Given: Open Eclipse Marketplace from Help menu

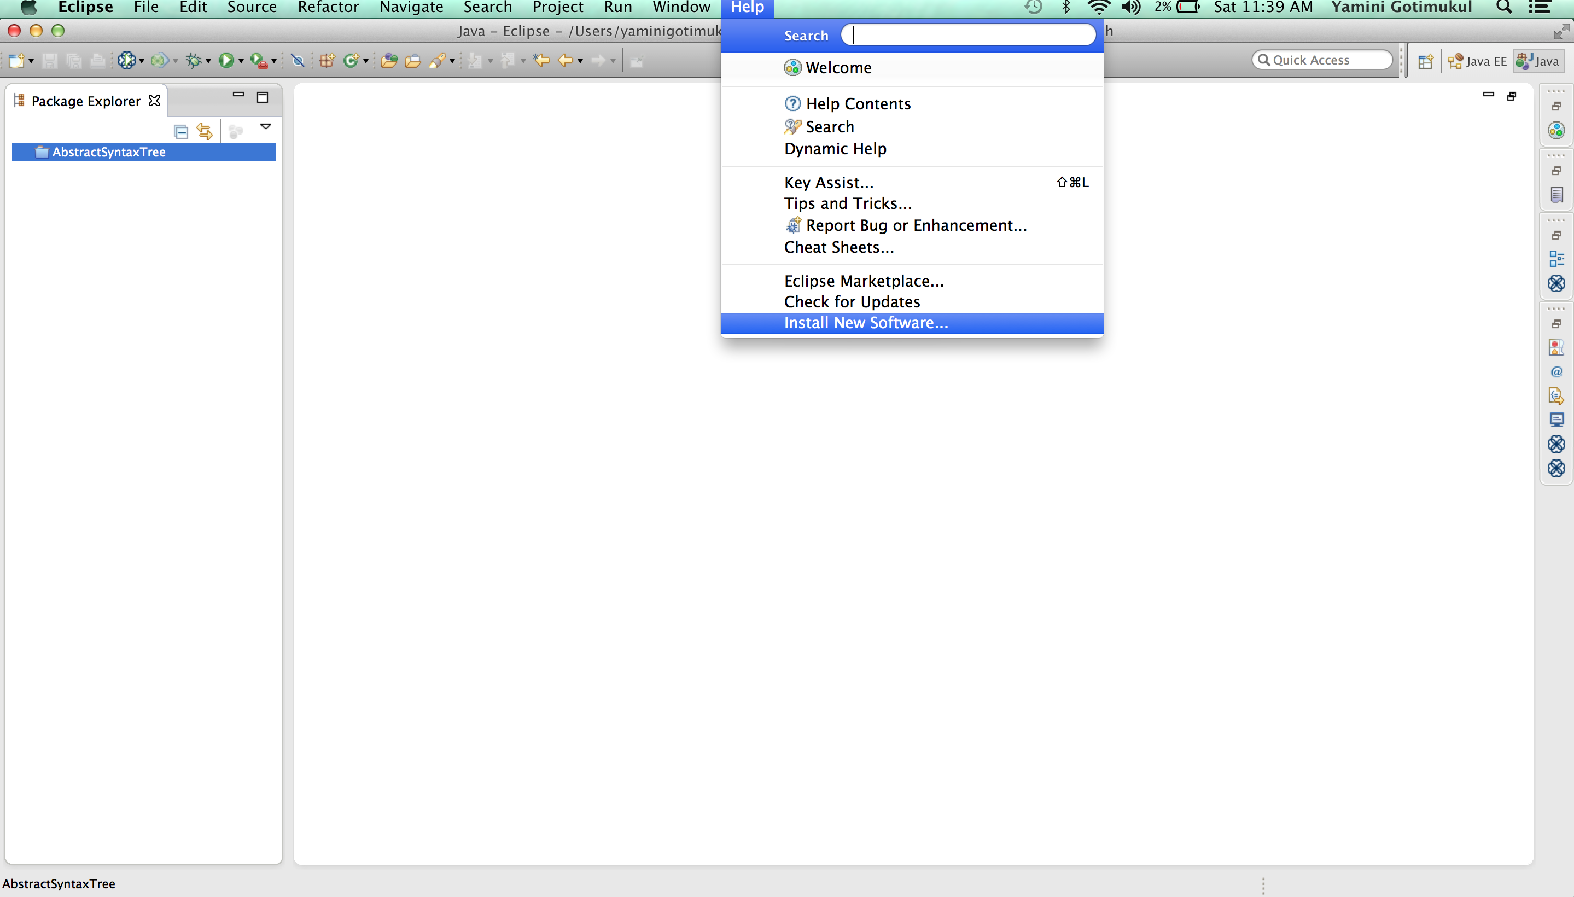Looking at the screenshot, I should tap(865, 280).
